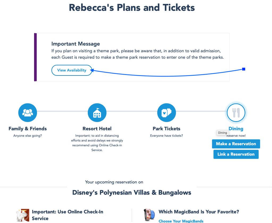Screen dimensions: 272x223
Task: Select the Park Tickets icon
Action: pos(166,113)
